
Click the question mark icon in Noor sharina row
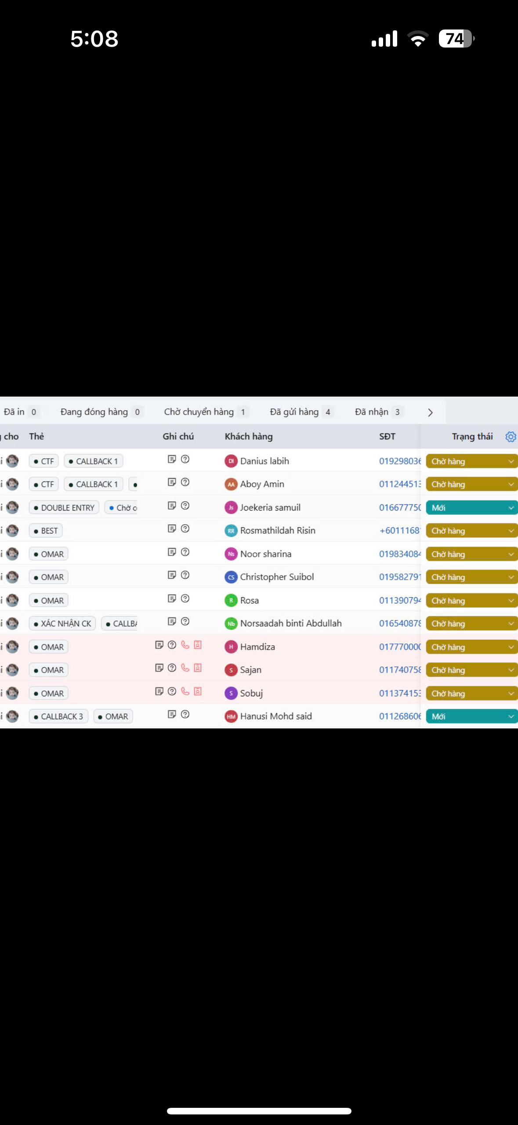pos(185,552)
